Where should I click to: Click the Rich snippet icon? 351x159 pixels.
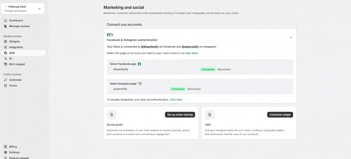6,64
